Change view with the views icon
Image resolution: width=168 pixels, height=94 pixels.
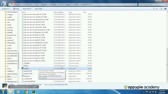(154, 9)
